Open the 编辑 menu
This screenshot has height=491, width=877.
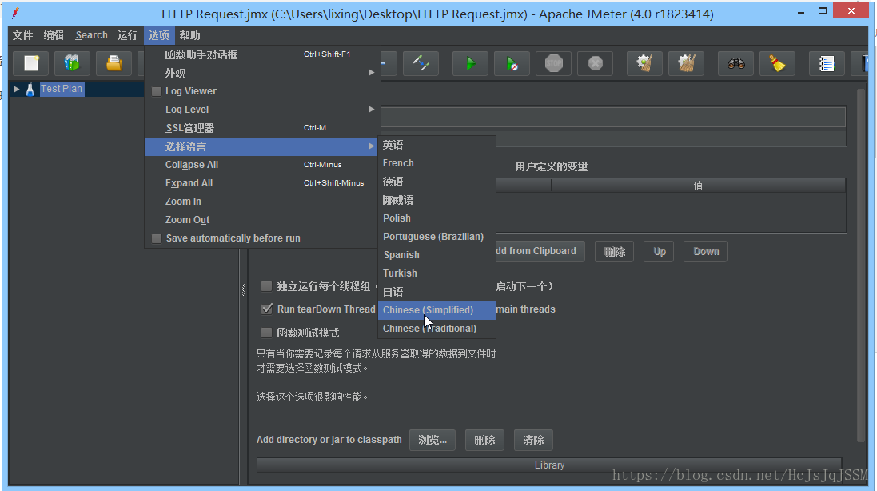(54, 35)
